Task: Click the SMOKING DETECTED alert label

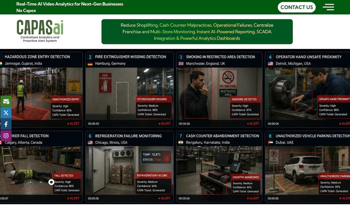Action: 244,99
